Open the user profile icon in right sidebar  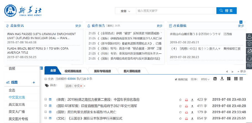249,37
